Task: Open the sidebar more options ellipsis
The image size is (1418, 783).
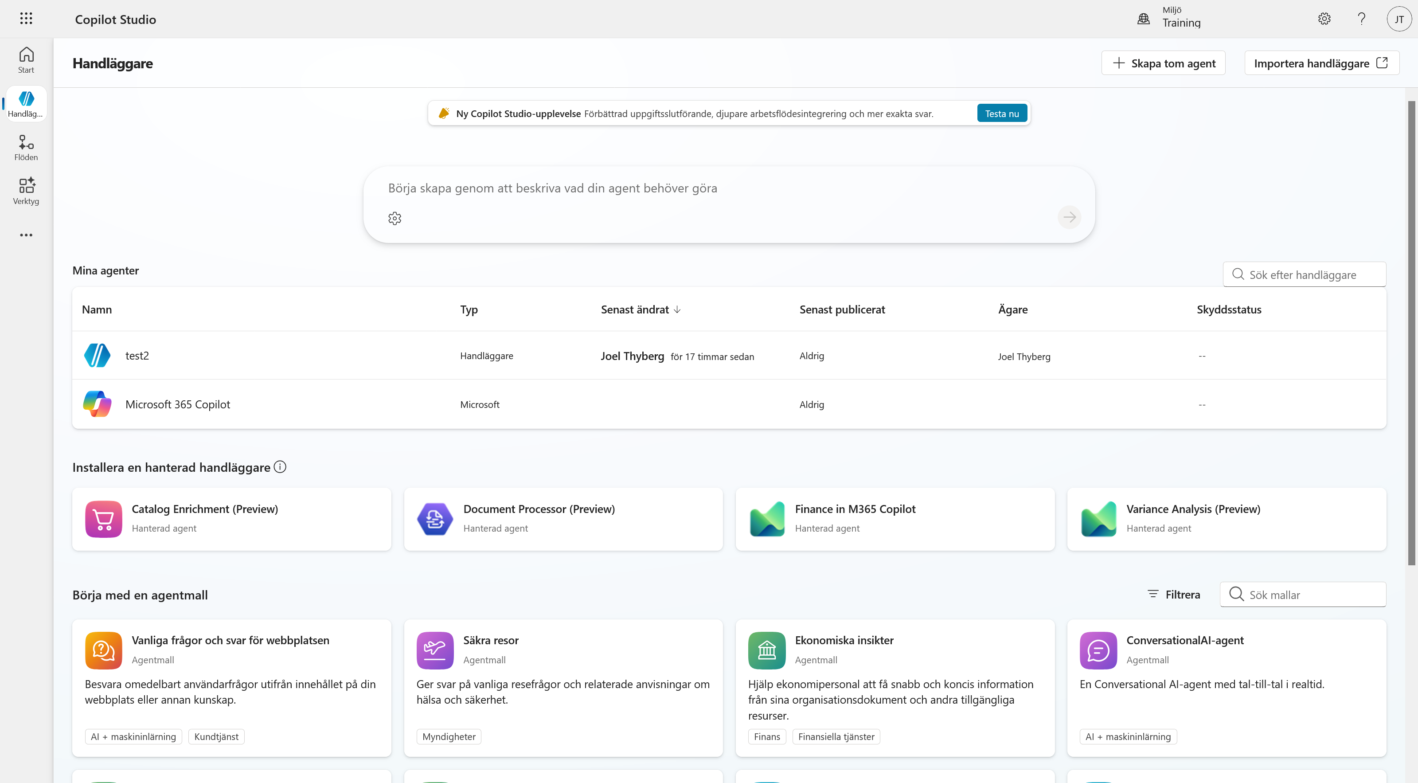Action: point(26,235)
